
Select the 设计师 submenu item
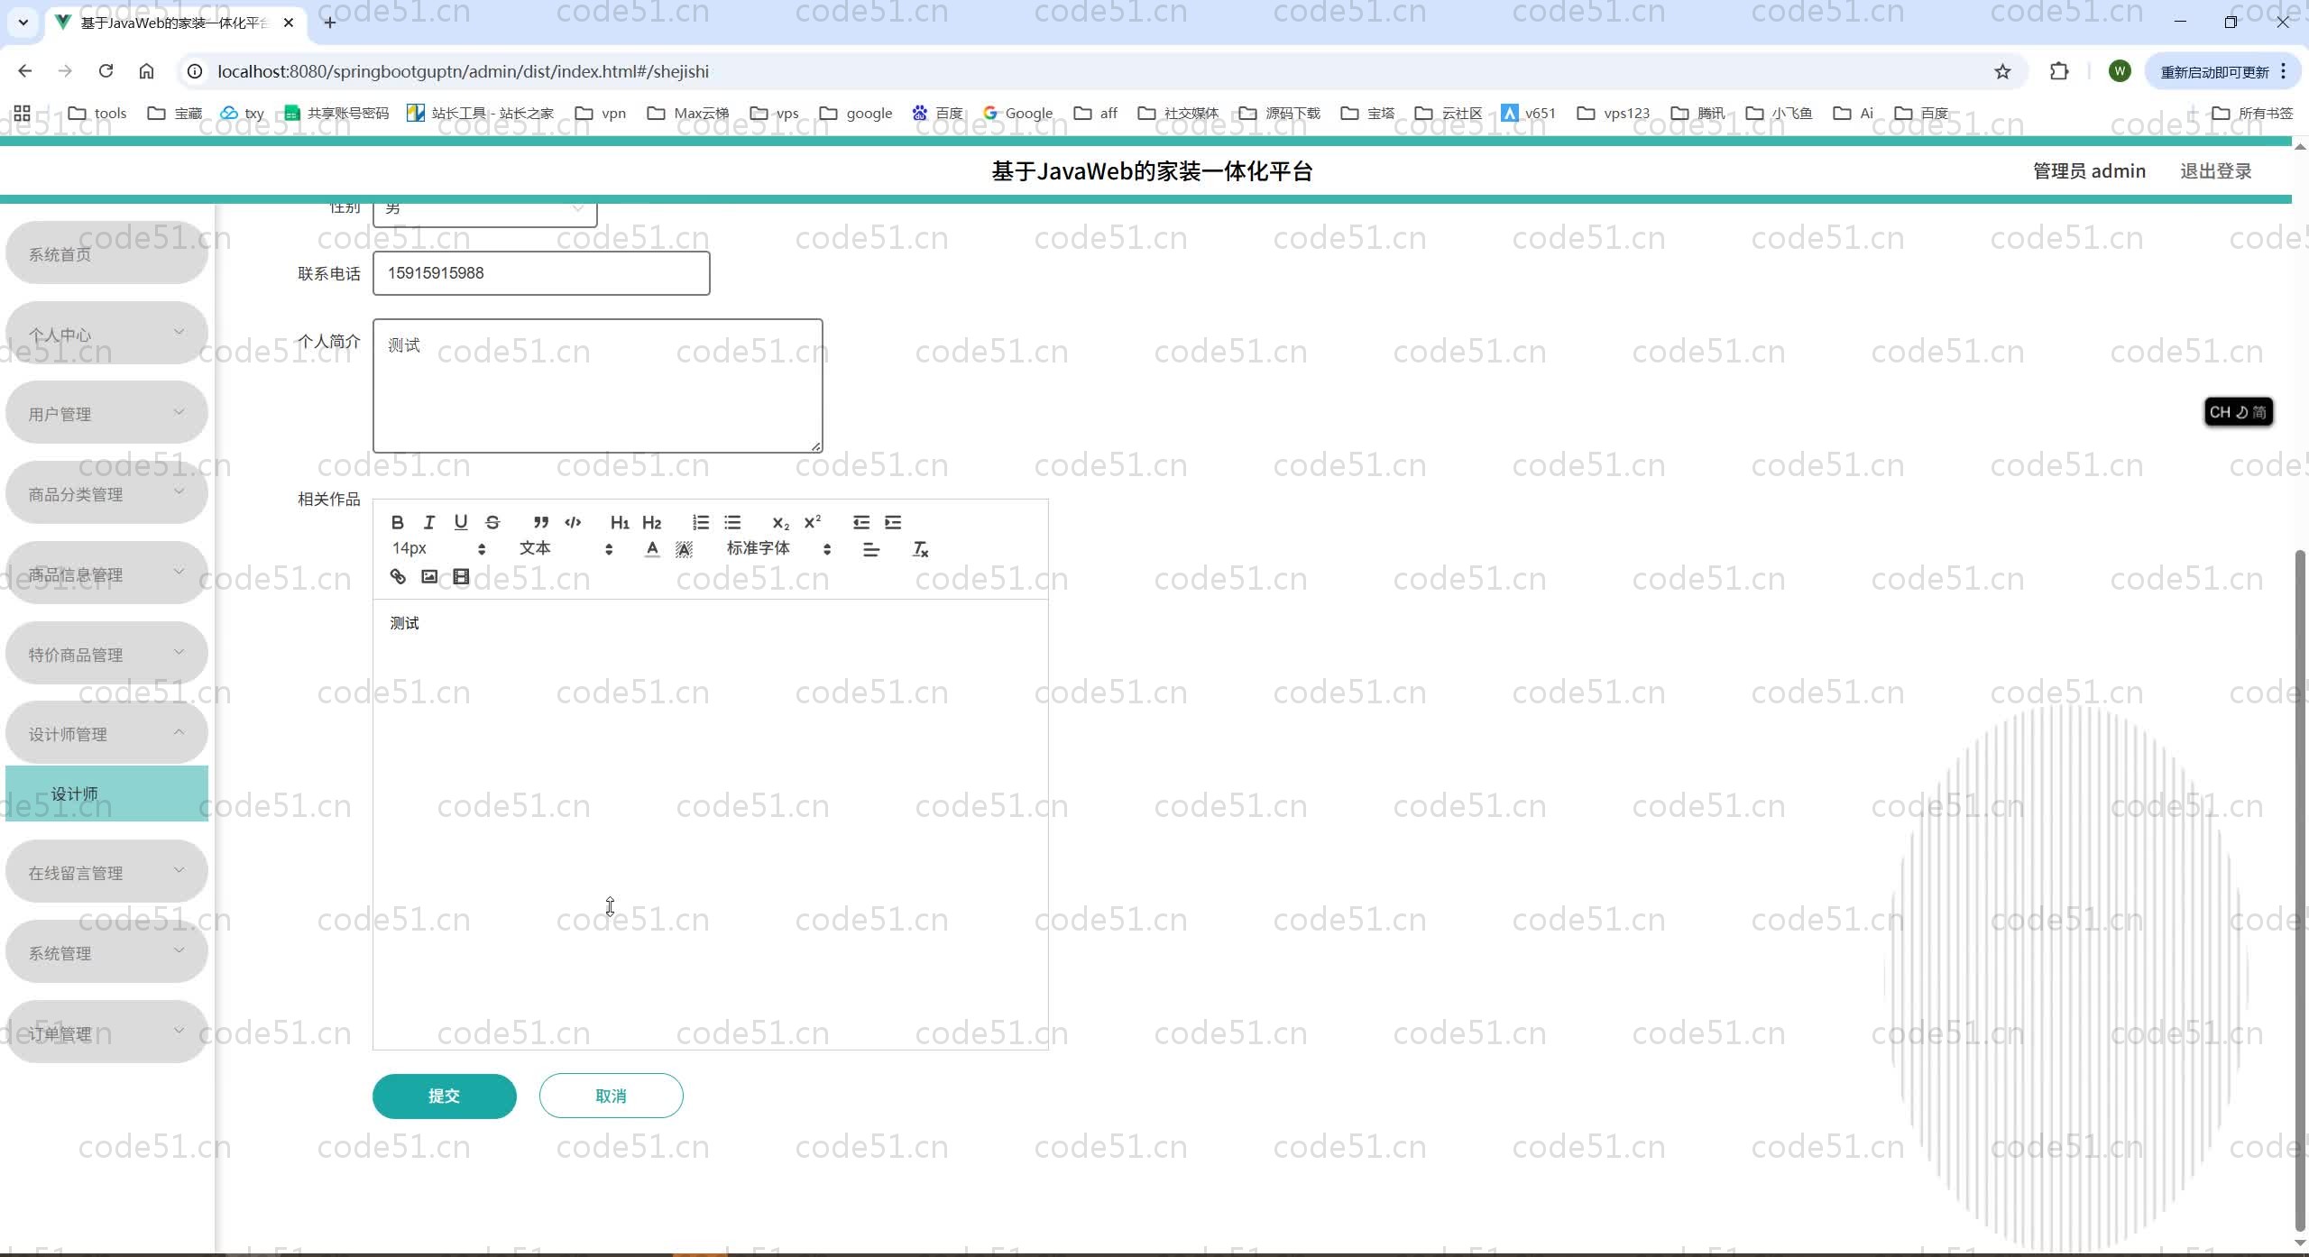coord(106,794)
